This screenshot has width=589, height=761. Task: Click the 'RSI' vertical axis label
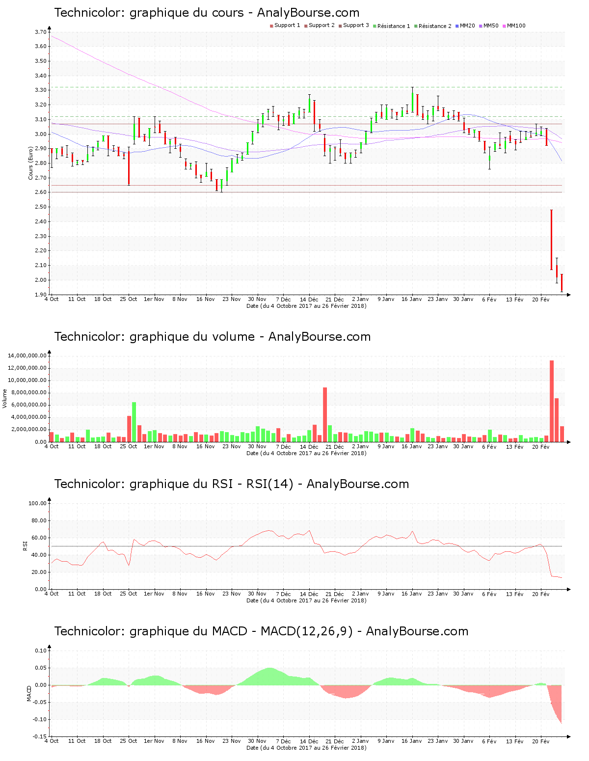25,545
